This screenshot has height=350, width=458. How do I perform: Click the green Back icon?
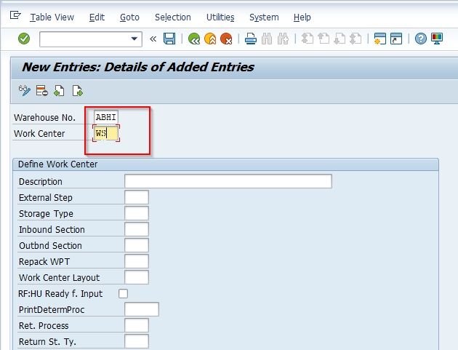click(194, 39)
